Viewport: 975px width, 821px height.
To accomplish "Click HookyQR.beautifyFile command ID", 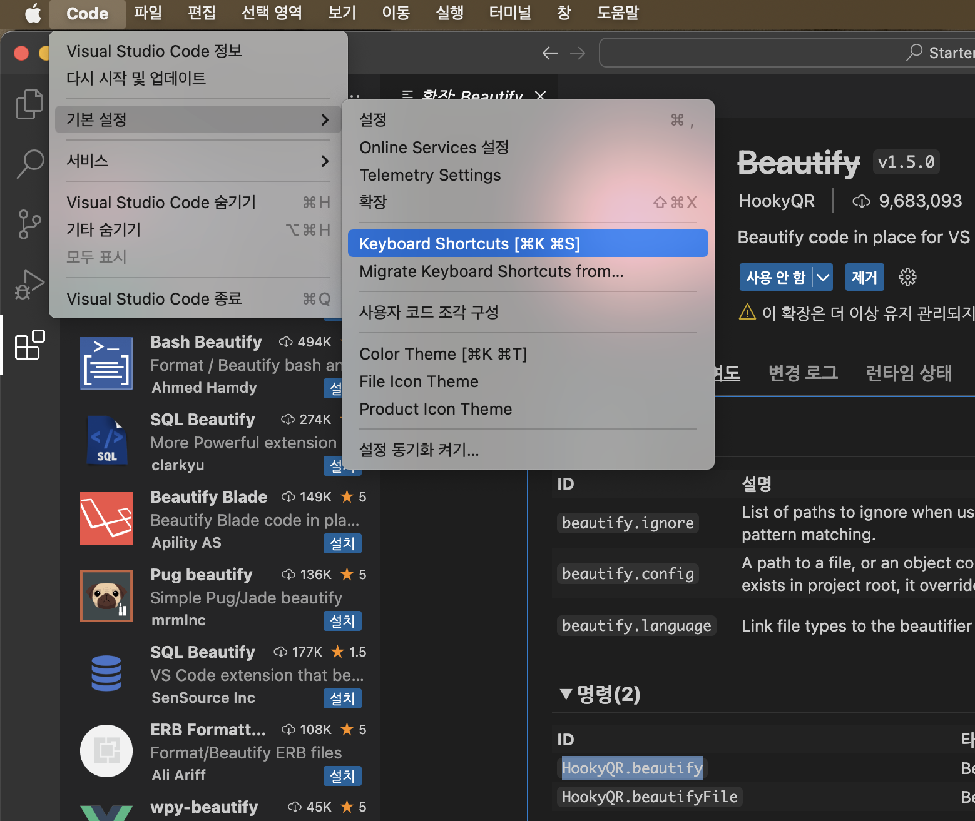I will point(650,797).
